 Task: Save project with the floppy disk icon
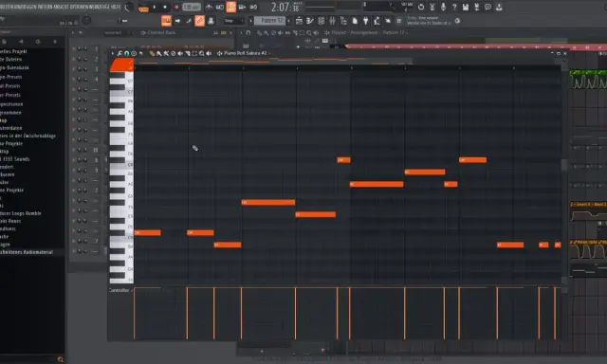466,7
